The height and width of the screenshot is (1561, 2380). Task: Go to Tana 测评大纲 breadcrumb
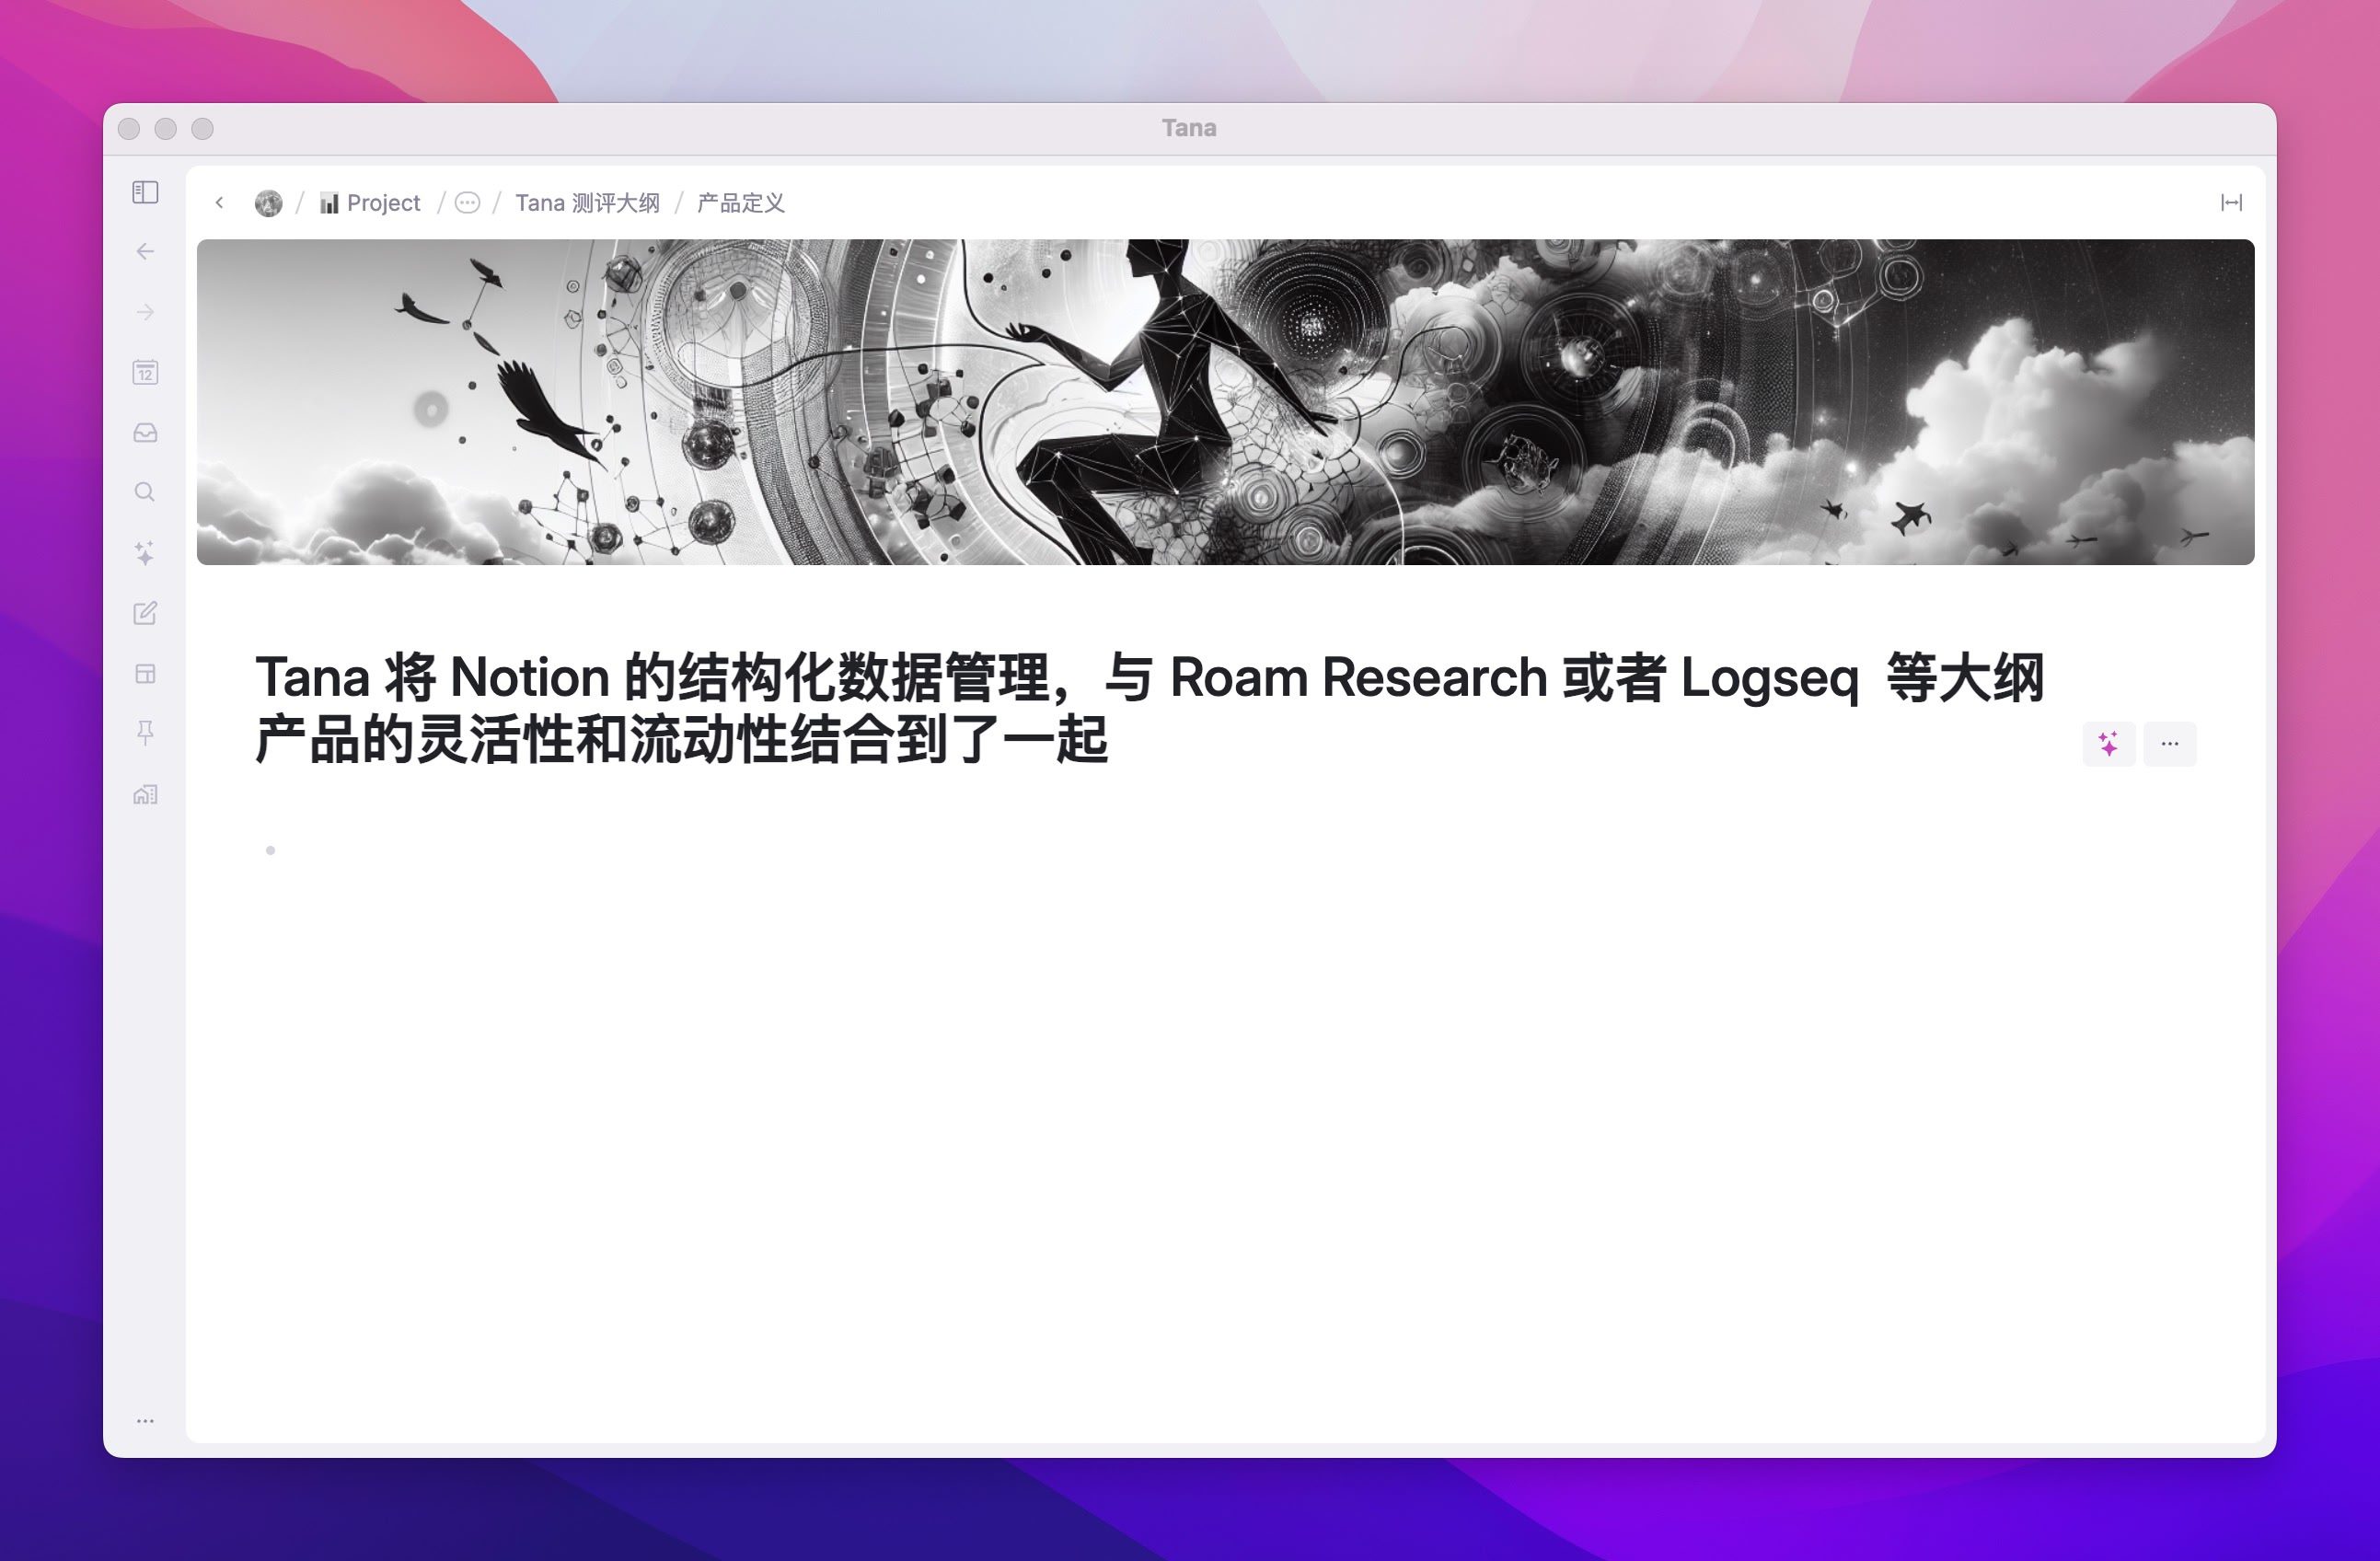point(587,203)
